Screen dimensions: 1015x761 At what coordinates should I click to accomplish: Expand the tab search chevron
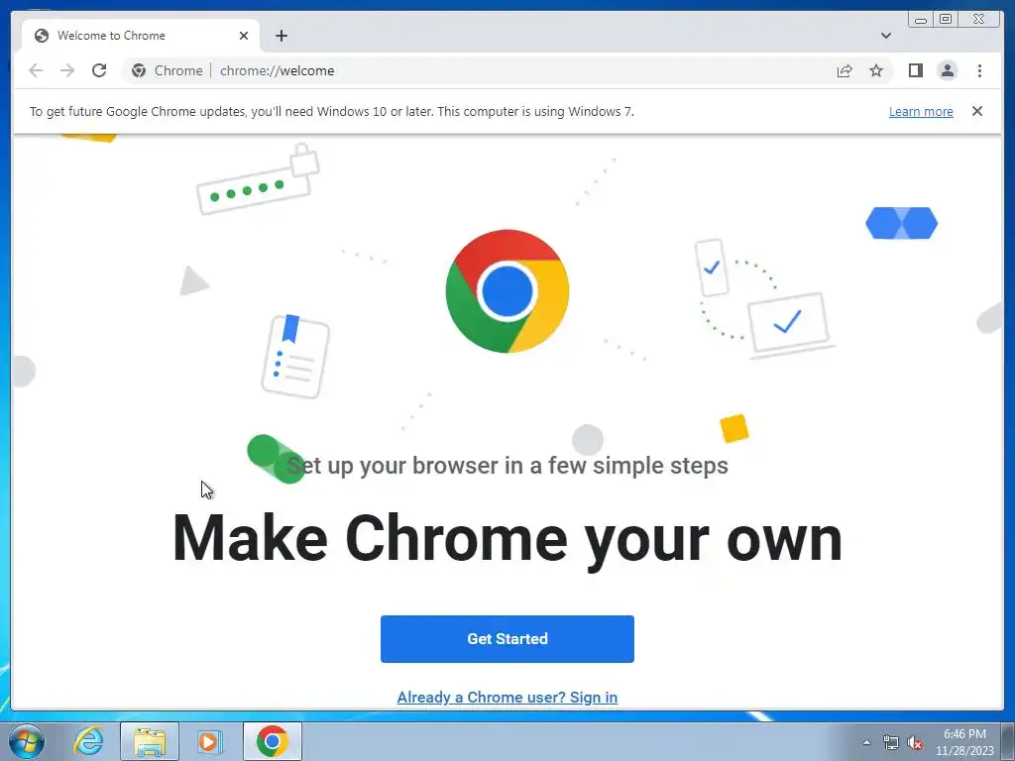[x=885, y=36]
